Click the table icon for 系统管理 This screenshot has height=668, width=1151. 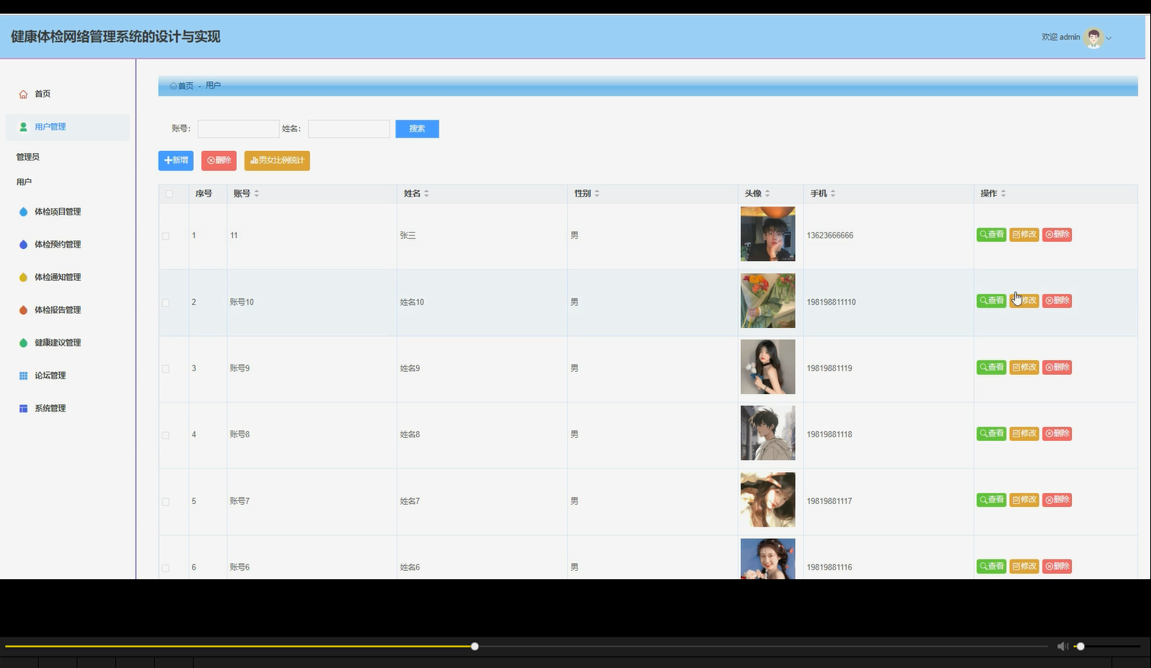pos(24,408)
